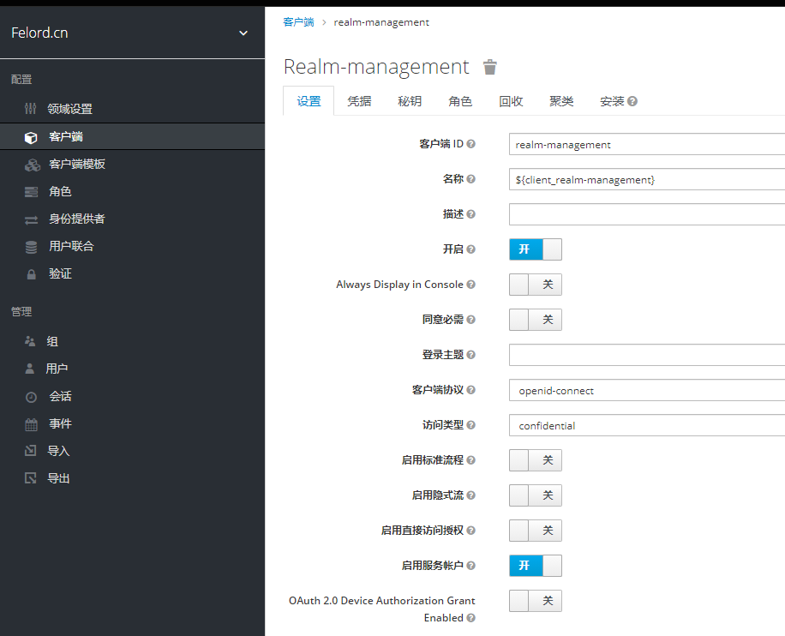
Task: Click help icon next to 启用隐式流
Action: click(x=470, y=495)
